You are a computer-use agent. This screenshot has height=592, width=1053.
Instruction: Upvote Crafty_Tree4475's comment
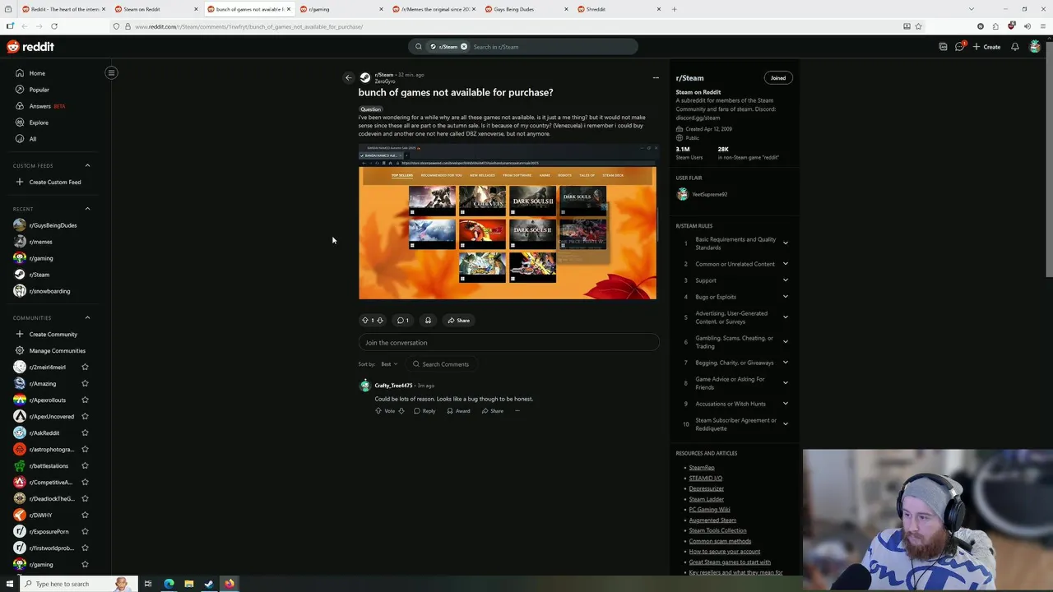coord(379,411)
